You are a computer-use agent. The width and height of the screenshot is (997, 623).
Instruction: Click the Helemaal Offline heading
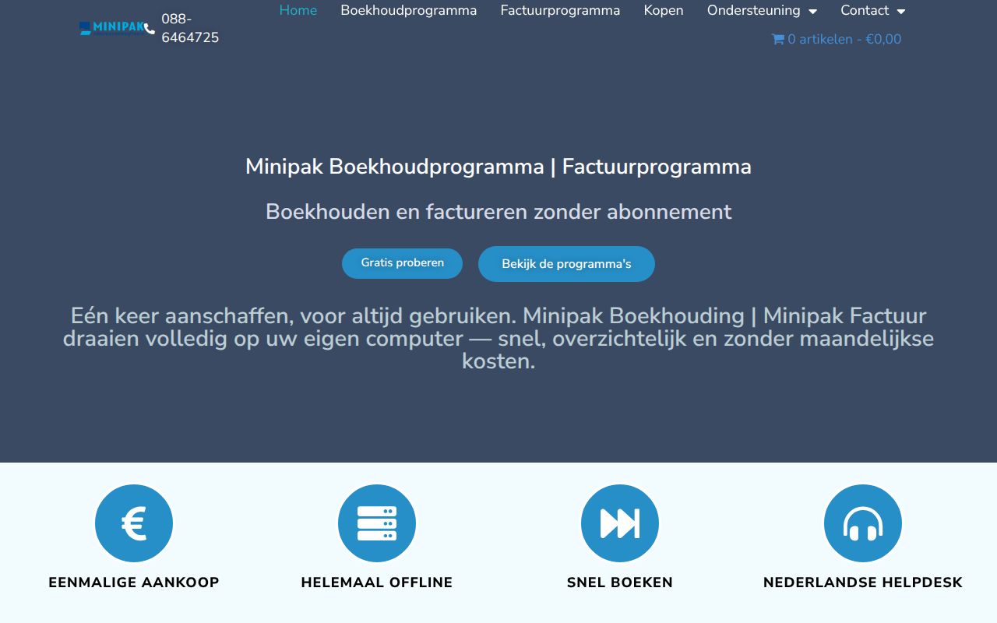[x=377, y=583]
